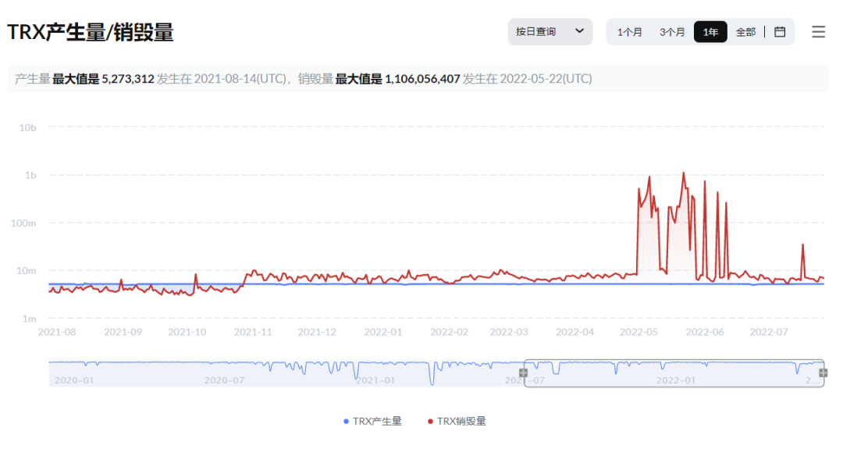Switch to the 3个月 time range
This screenshot has width=843, height=449.
[x=672, y=32]
